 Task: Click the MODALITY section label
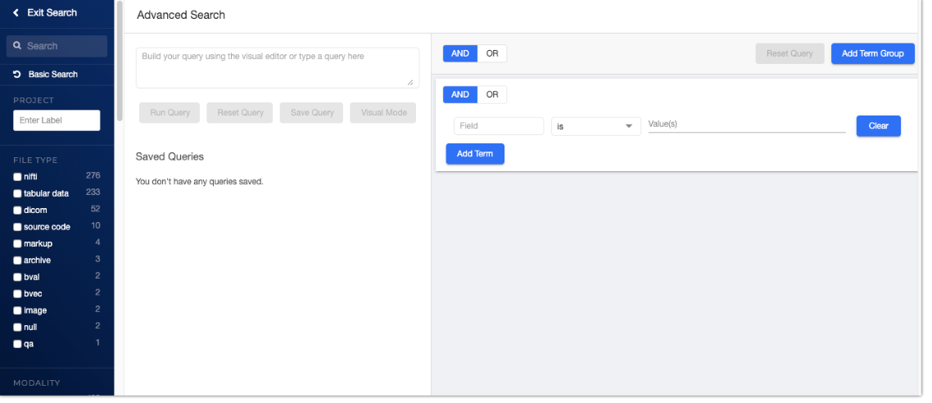coord(37,383)
